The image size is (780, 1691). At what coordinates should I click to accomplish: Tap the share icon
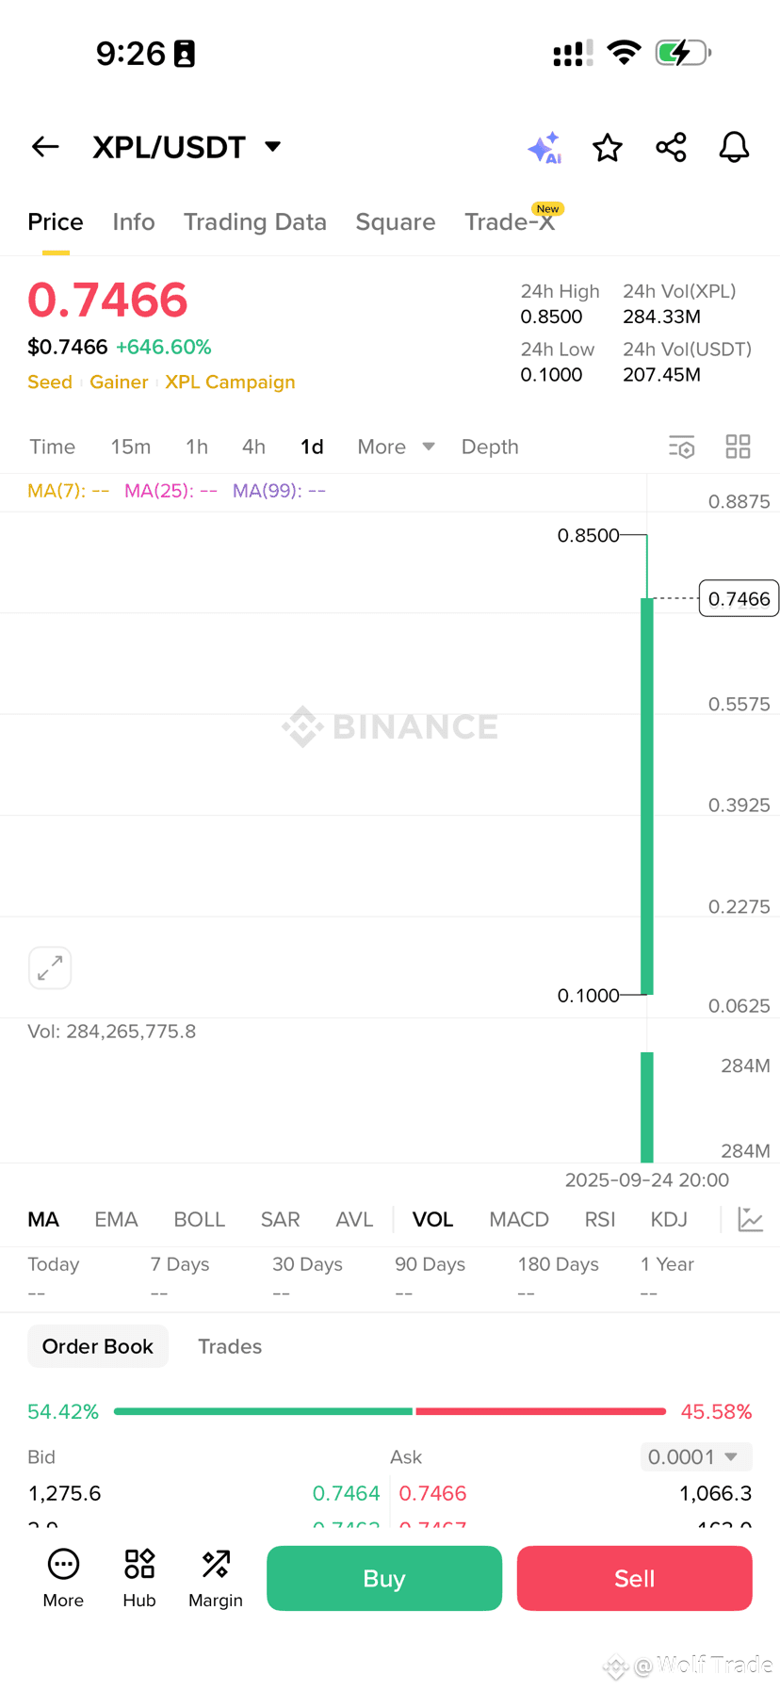point(671,148)
